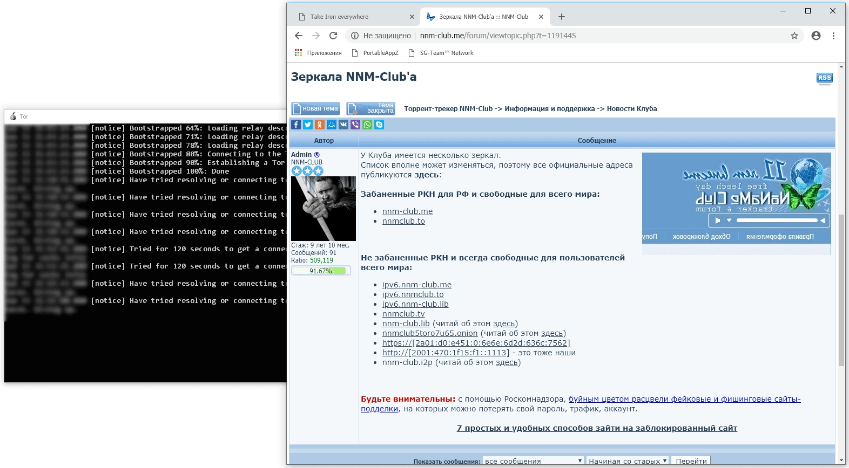
Task: Share topic on Facebook
Action: click(x=296, y=125)
